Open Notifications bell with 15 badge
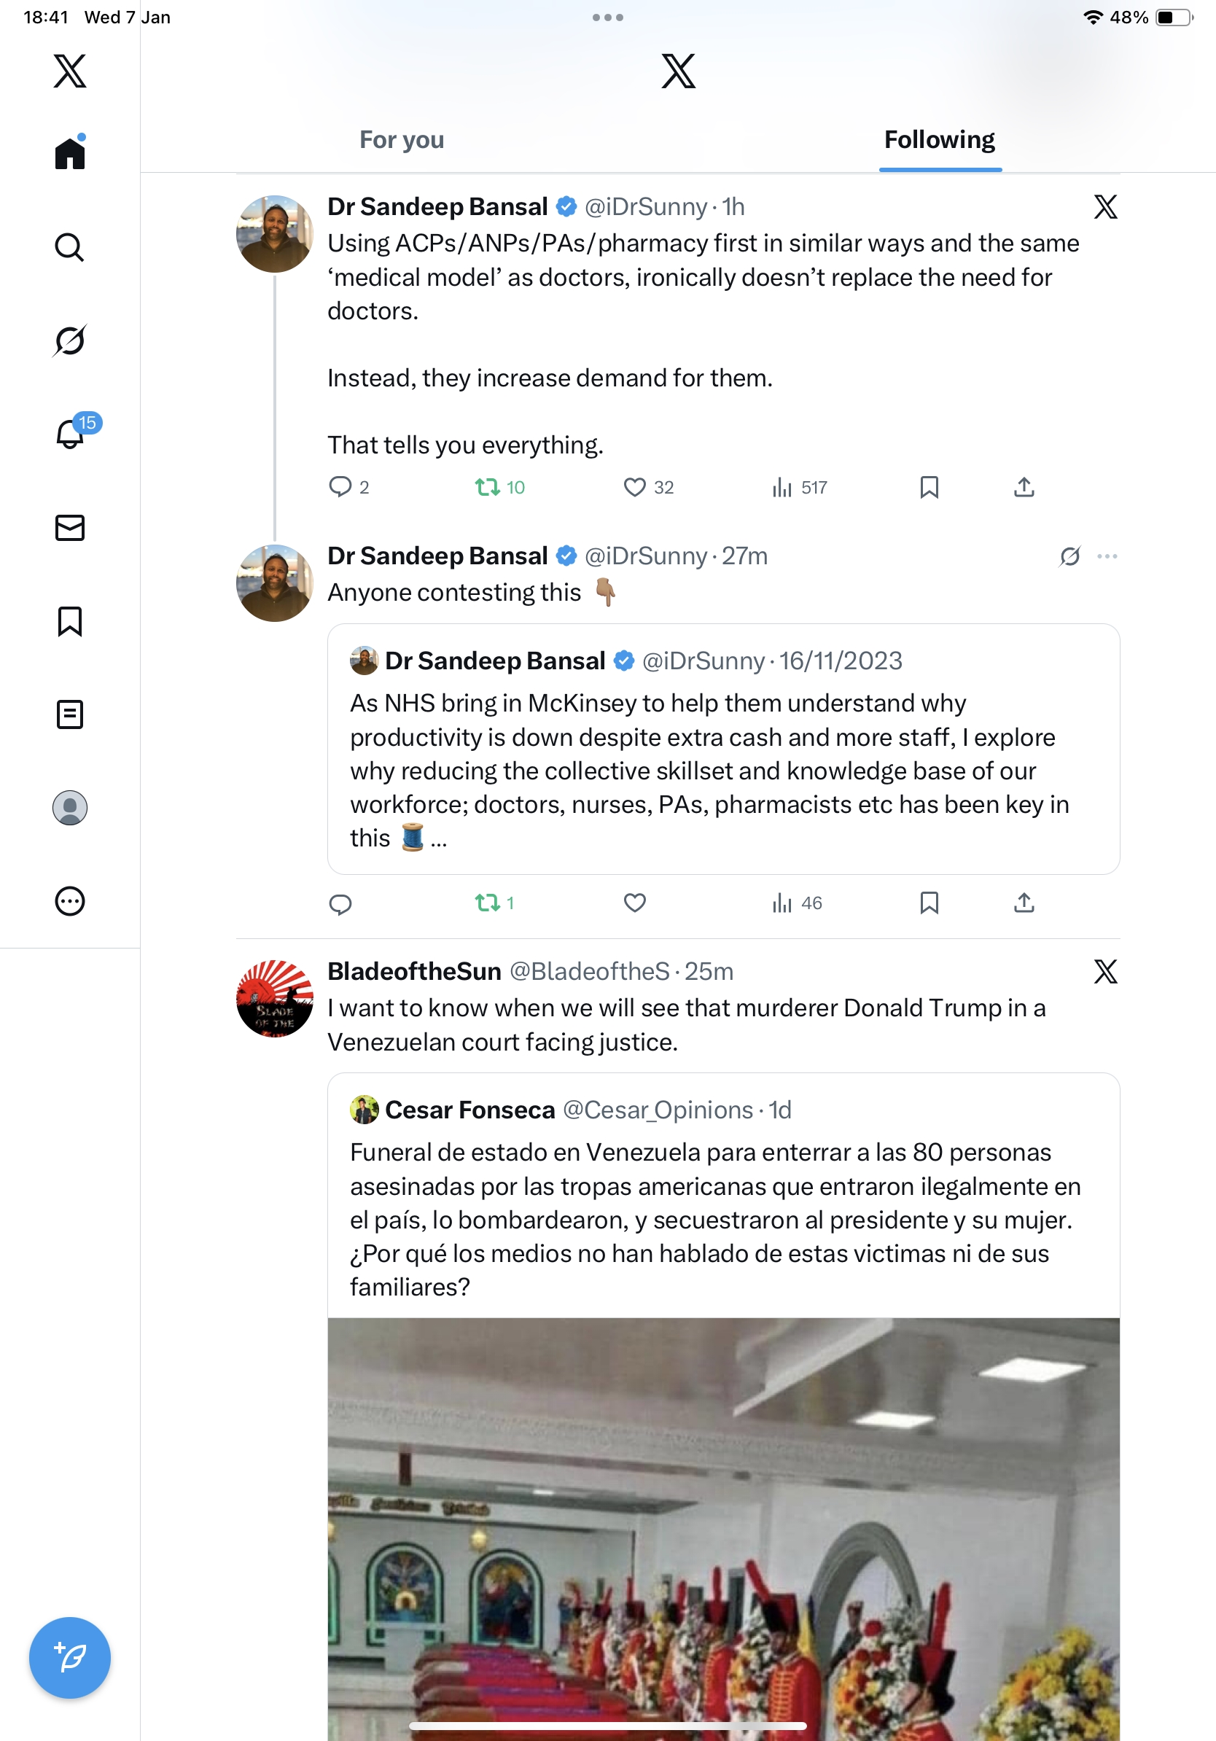The image size is (1216, 1741). tap(71, 433)
